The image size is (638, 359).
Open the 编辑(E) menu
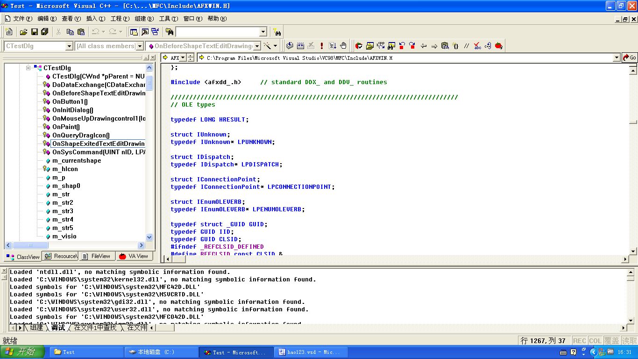[47, 19]
